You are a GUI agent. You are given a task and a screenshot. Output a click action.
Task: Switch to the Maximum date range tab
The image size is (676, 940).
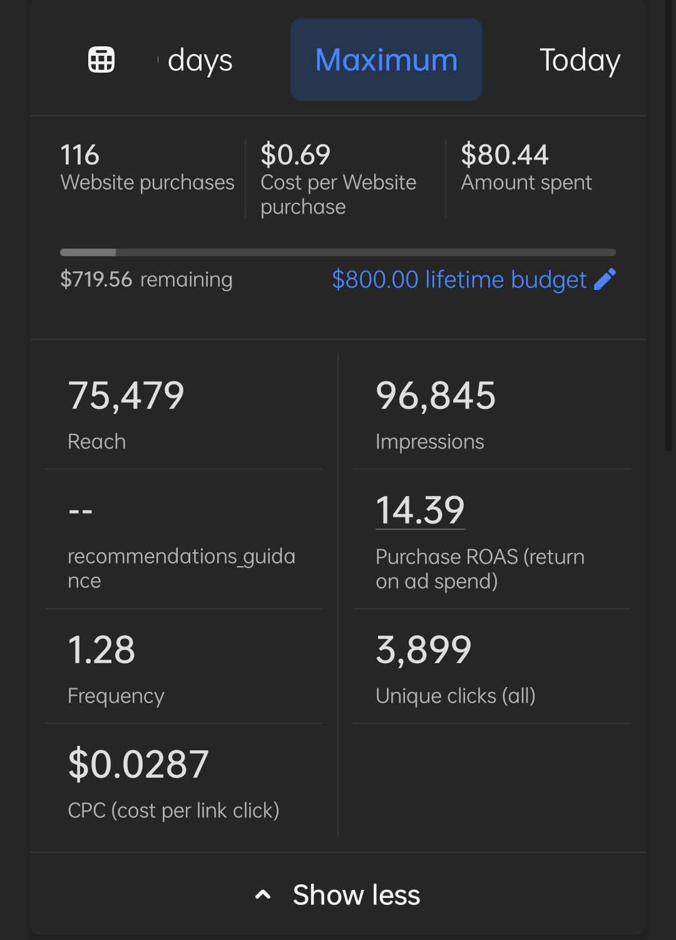[x=386, y=60]
